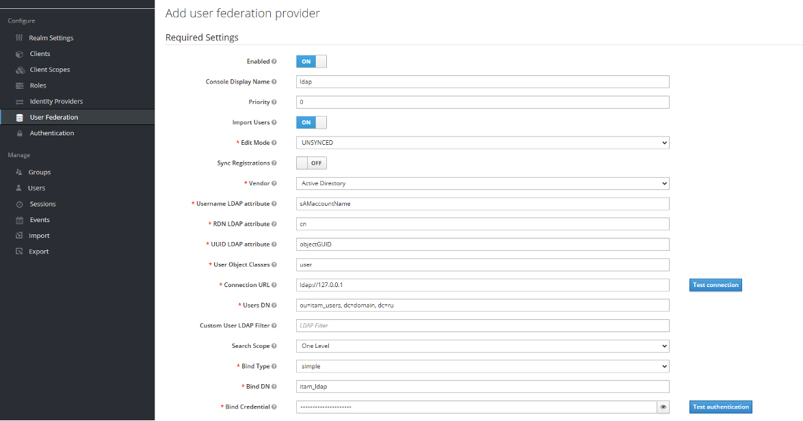Screen dimensions: 803x421
Task: Toggle the Import Users switch
Action: click(311, 122)
